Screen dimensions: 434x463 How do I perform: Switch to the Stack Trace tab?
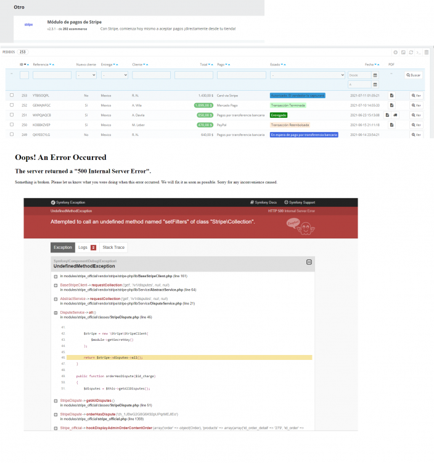pos(113,248)
